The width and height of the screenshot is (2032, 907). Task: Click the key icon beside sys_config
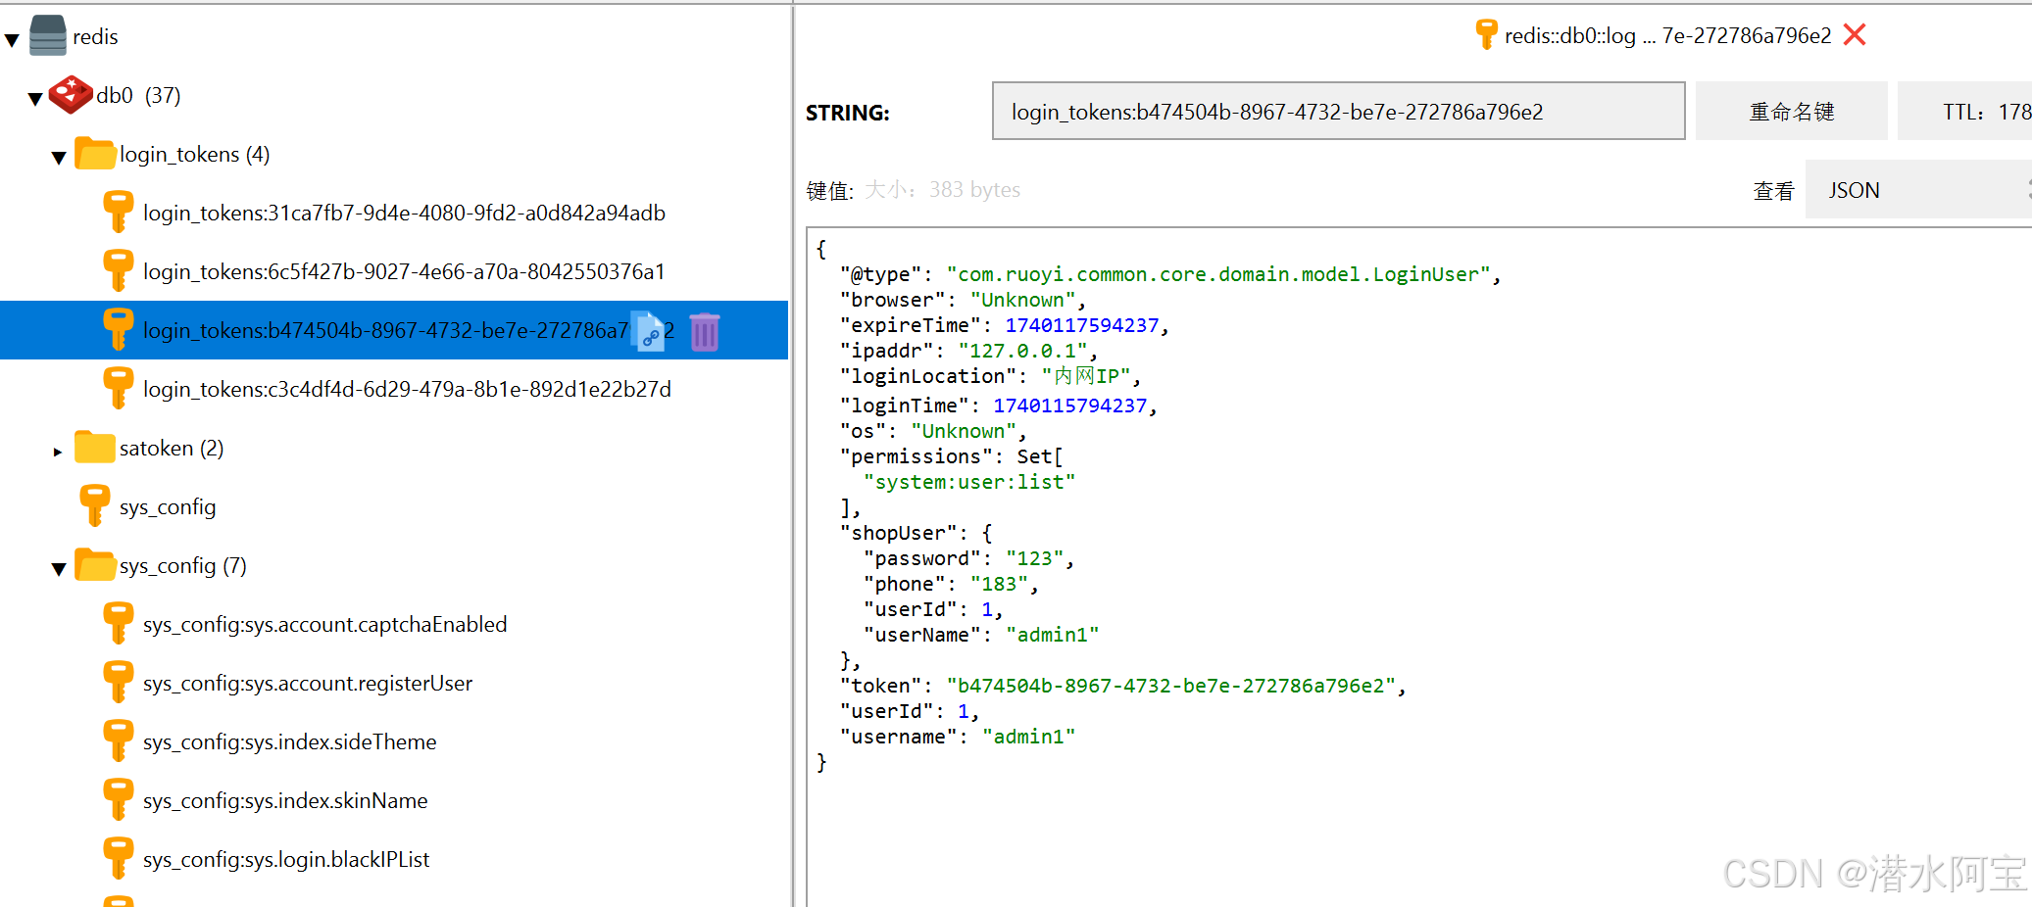94,505
